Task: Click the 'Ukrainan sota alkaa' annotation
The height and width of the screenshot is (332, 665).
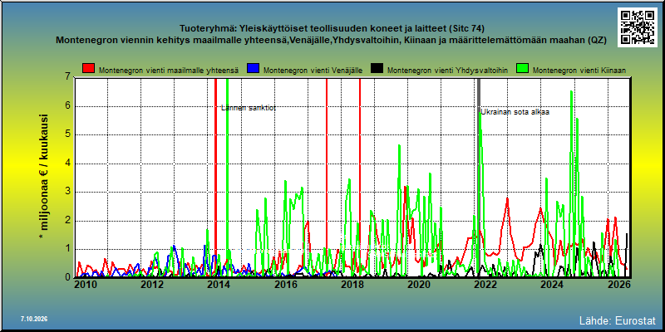Action: [x=515, y=112]
